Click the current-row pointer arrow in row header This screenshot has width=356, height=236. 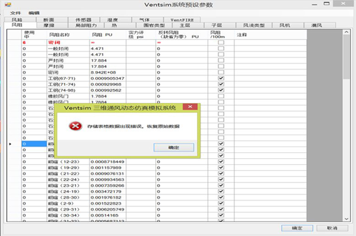10,144
